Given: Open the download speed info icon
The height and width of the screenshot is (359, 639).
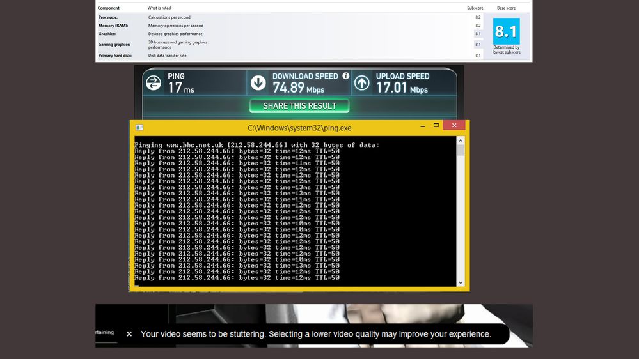Looking at the screenshot, I should (345, 76).
